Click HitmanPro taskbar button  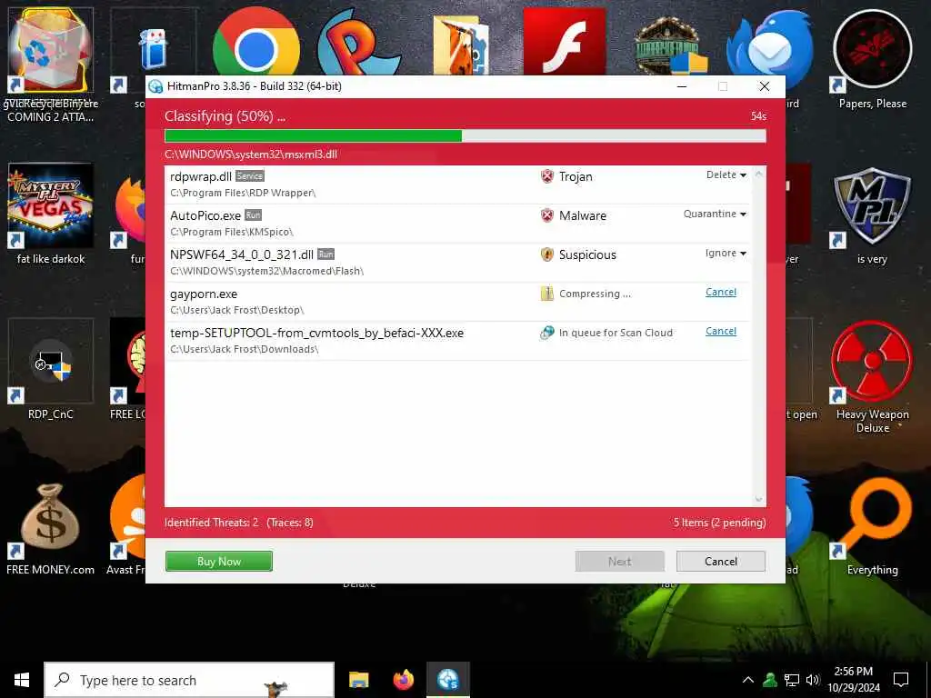tap(447, 680)
